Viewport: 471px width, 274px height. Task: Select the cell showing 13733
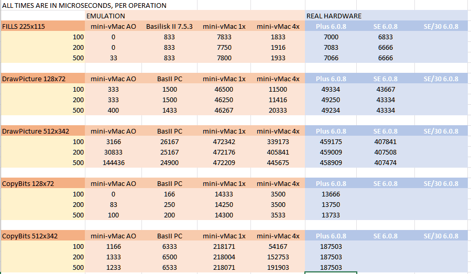point(331,215)
